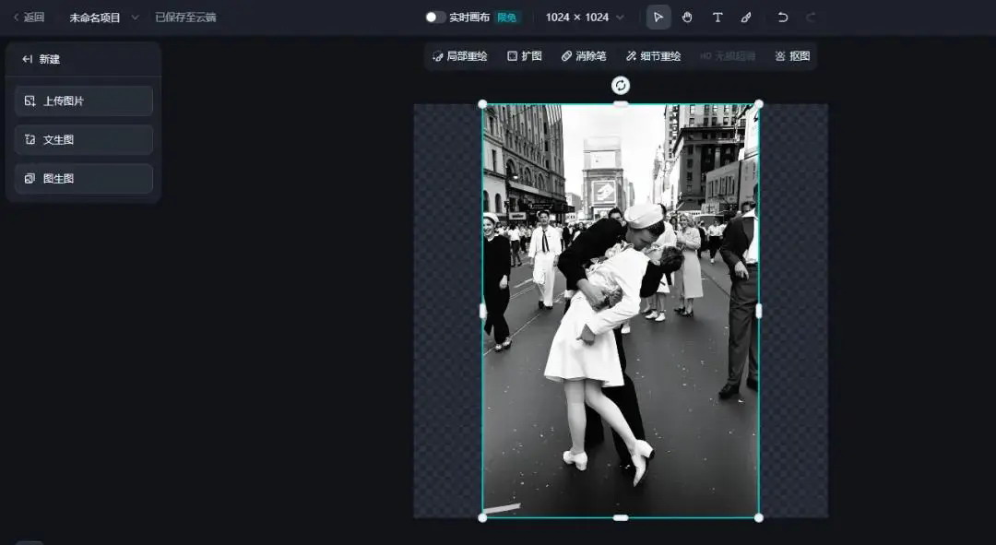996x545 pixels.
Task: Open 局部重绘 inpainting tool
Action: 459,56
